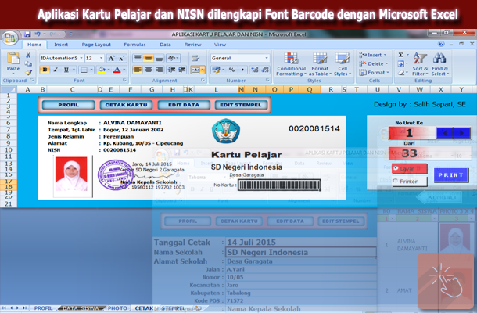Switch to the Formulas ribbon tab
The image size is (477, 313).
[x=134, y=45]
